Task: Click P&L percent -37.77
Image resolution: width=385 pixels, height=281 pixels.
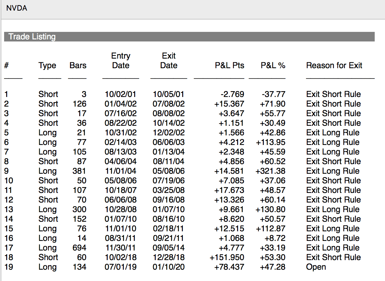Action: 273,94
